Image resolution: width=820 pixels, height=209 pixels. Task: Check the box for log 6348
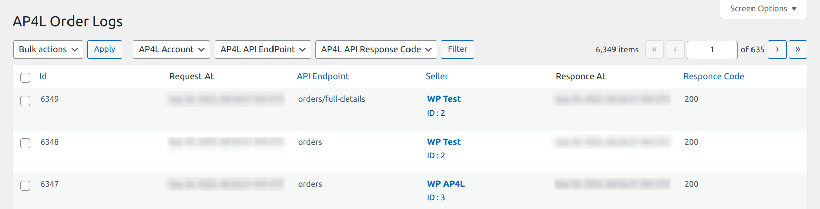point(25,143)
